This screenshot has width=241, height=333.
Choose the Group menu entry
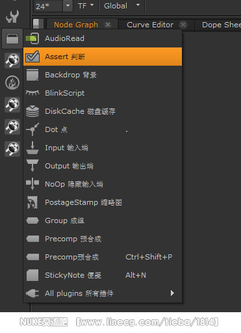pos(103,220)
